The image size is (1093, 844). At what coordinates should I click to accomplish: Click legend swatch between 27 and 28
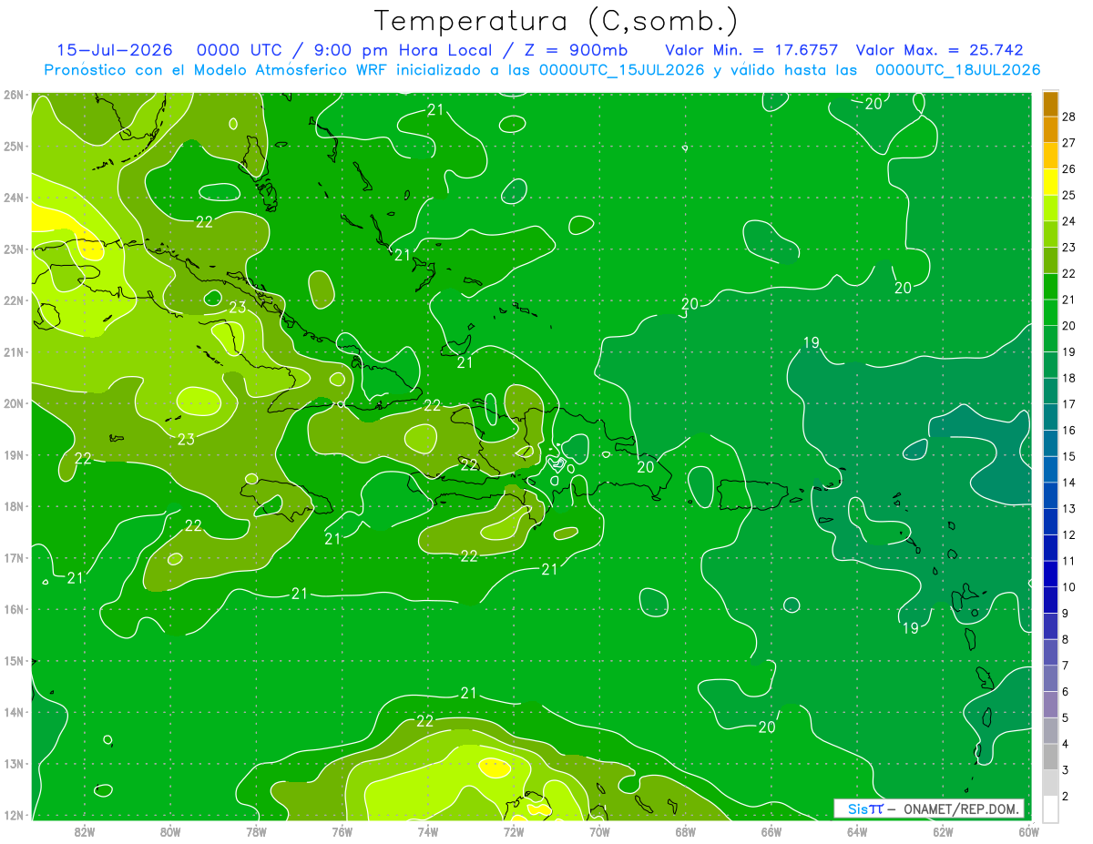[x=1050, y=130]
